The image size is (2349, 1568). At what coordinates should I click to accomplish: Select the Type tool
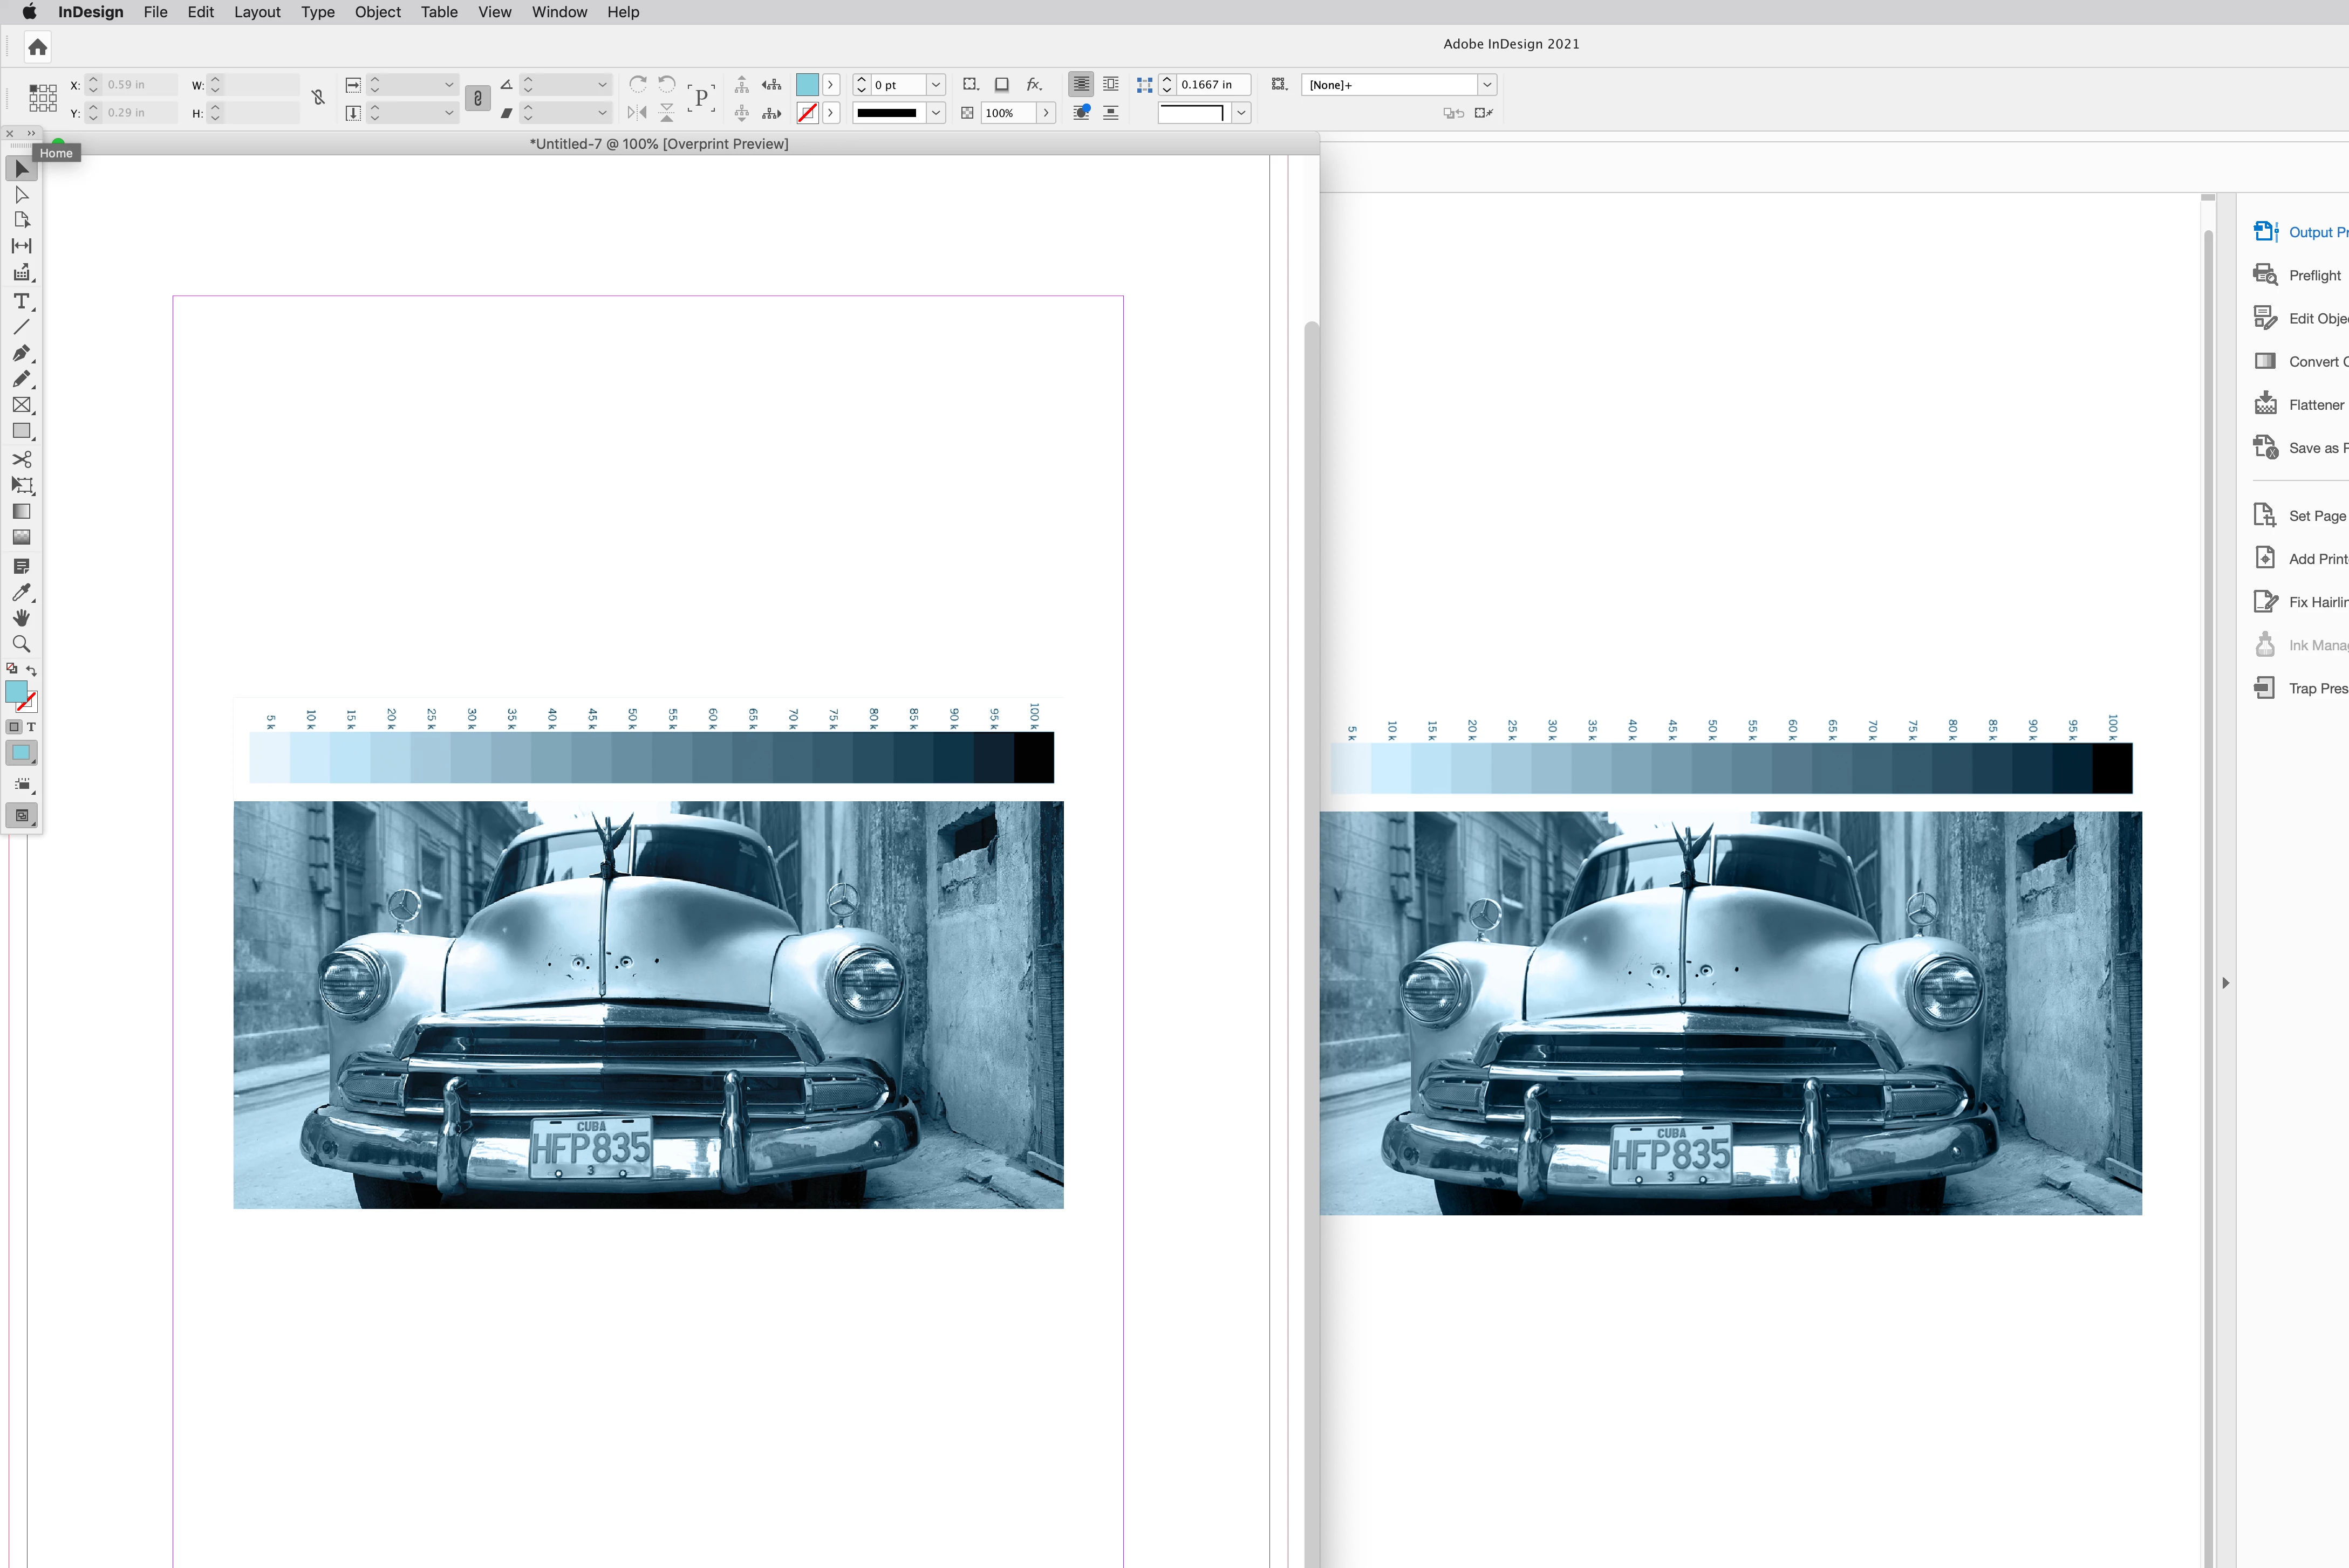(x=21, y=301)
